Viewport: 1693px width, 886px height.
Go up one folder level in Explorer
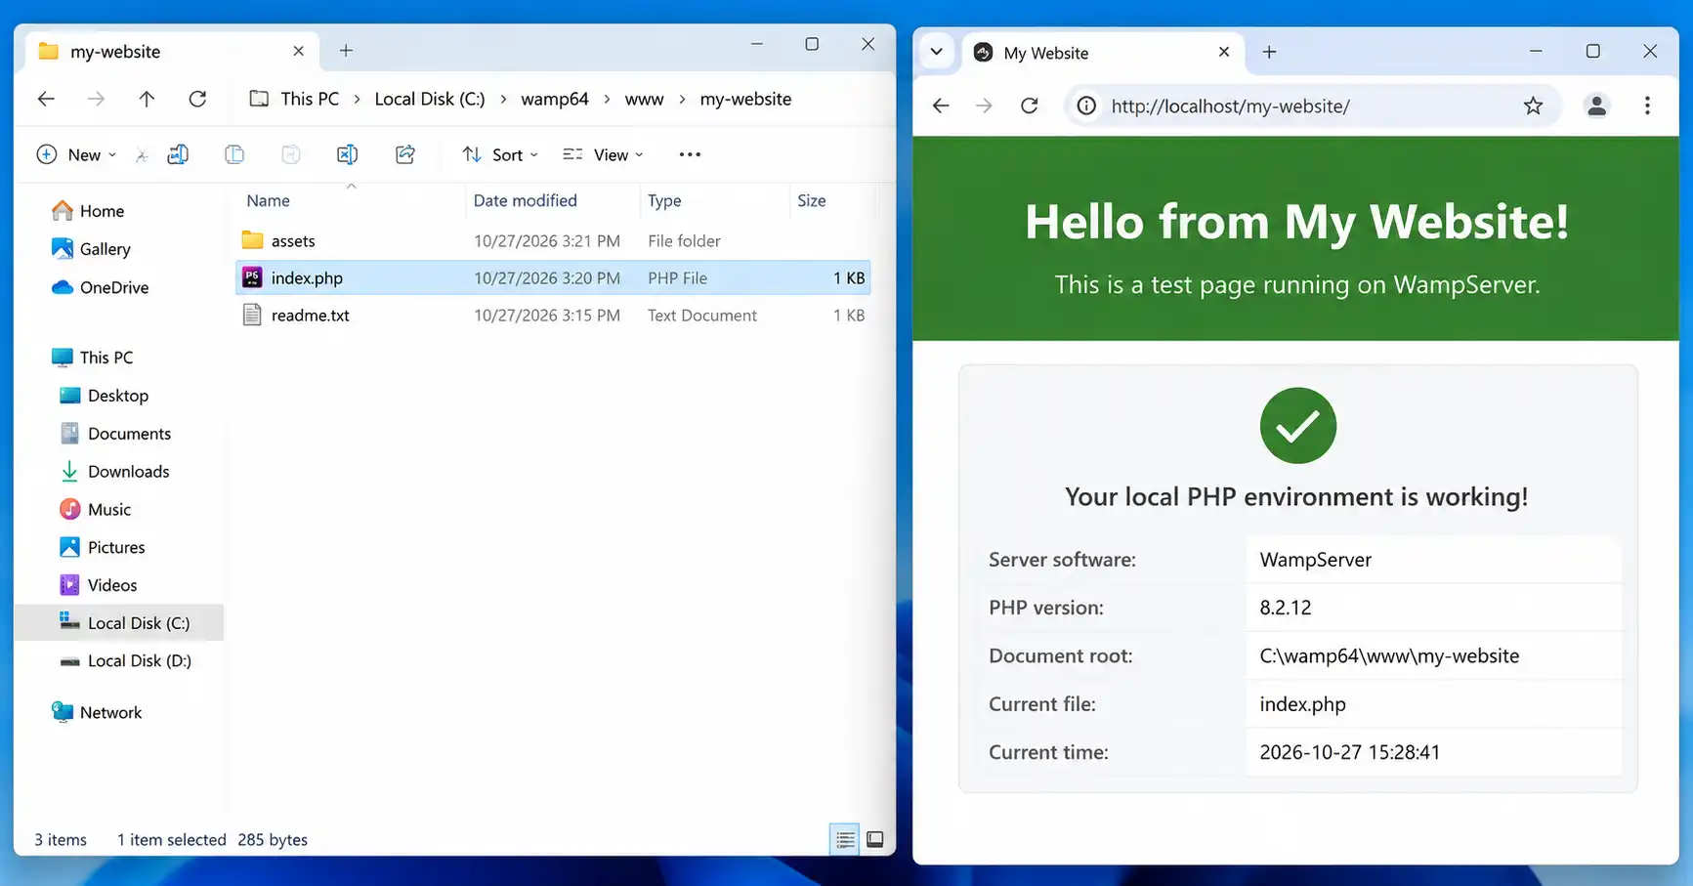coord(147,99)
